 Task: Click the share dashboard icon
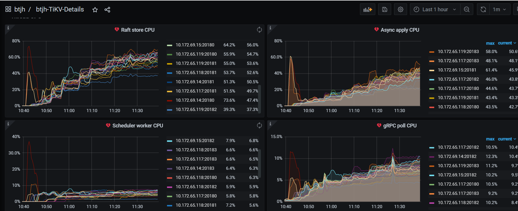(x=107, y=10)
